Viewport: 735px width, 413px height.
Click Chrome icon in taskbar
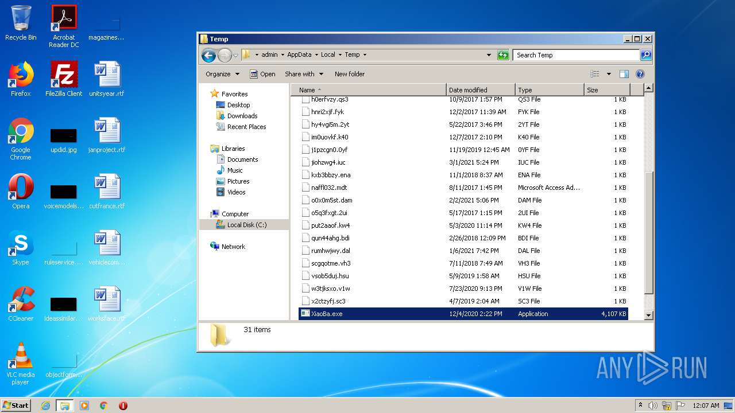pyautogui.click(x=104, y=406)
